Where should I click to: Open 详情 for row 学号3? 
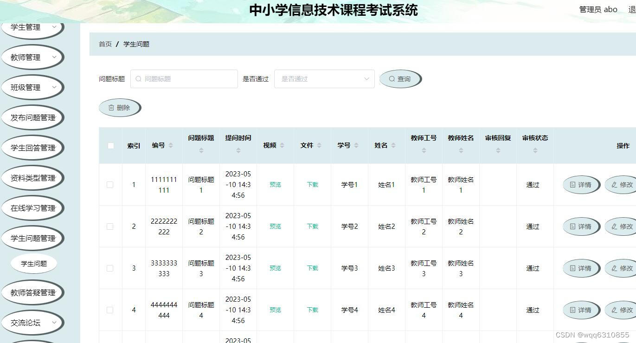(581, 268)
